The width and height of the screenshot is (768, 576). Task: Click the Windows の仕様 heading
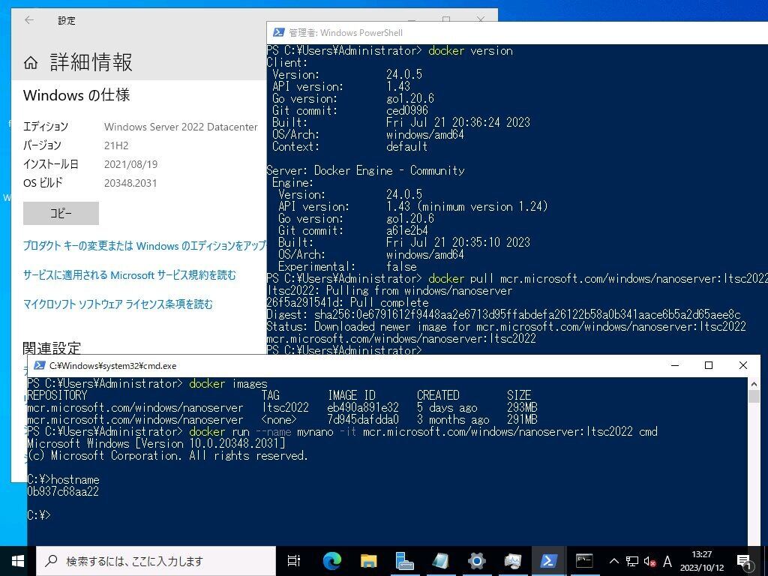coord(76,95)
